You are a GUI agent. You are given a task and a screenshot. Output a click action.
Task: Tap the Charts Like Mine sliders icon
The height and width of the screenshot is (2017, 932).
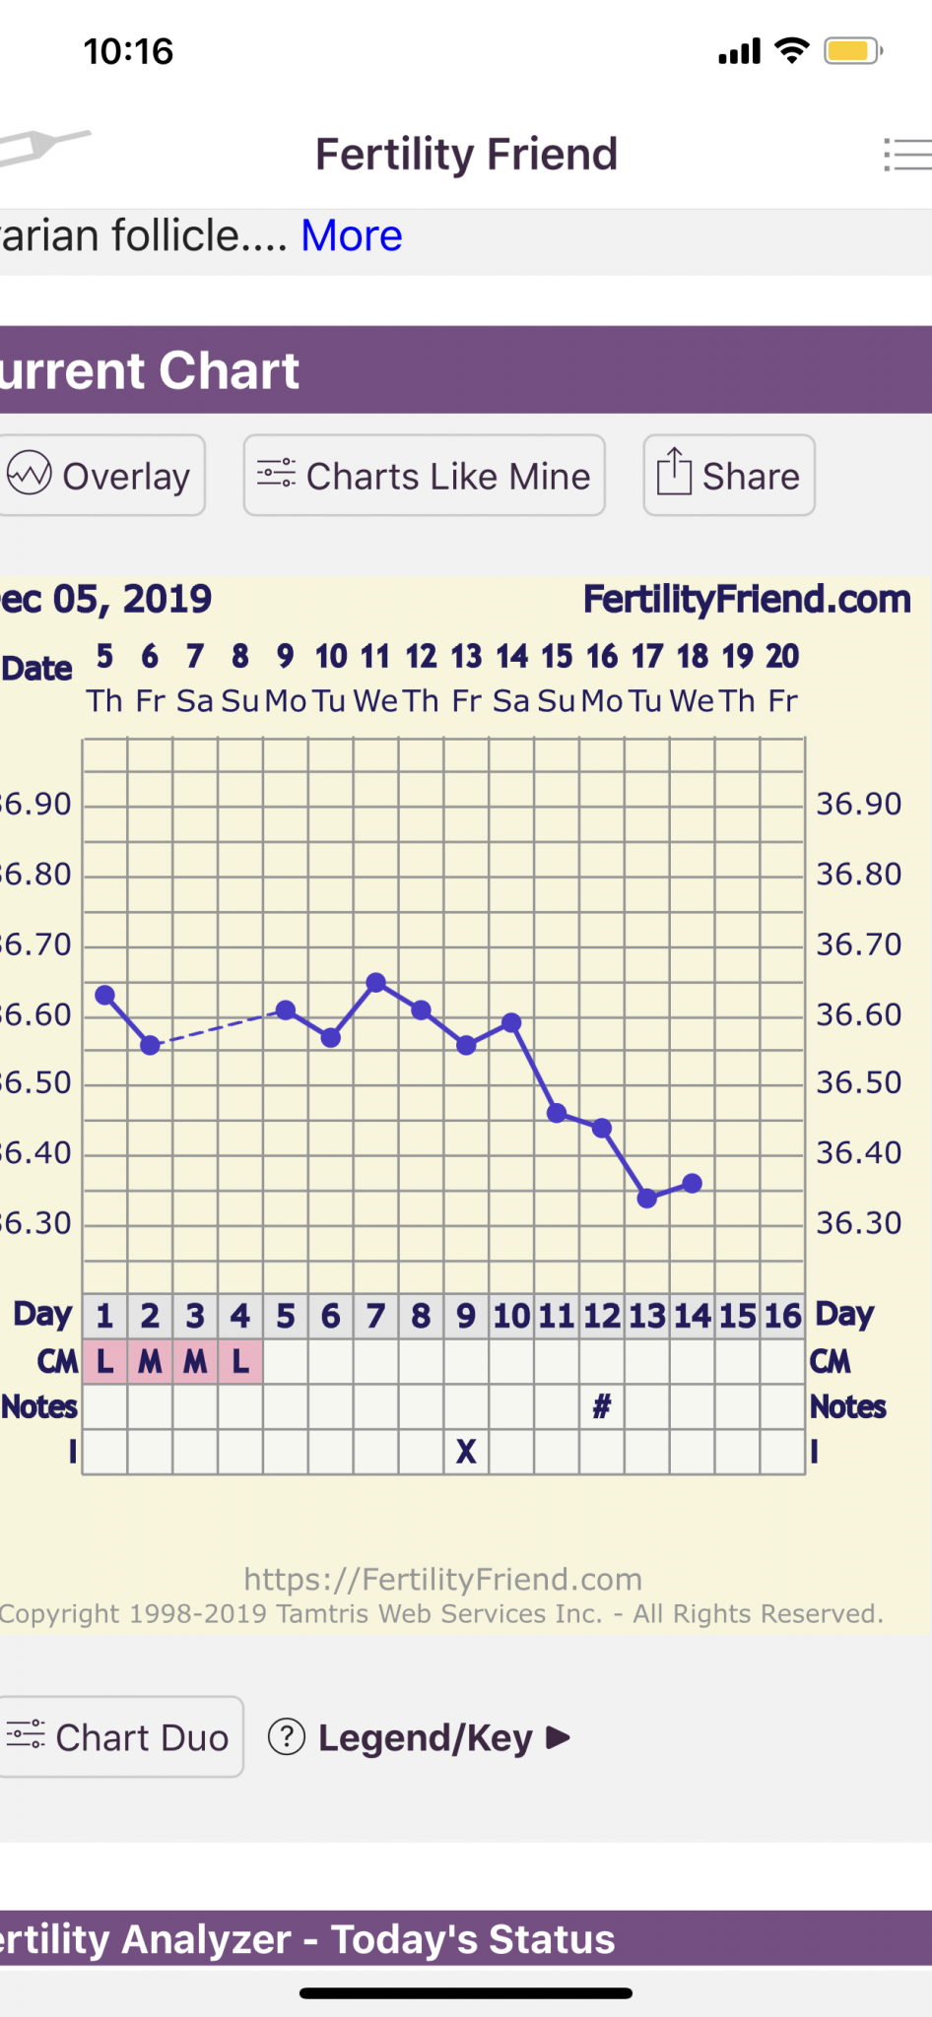click(276, 475)
